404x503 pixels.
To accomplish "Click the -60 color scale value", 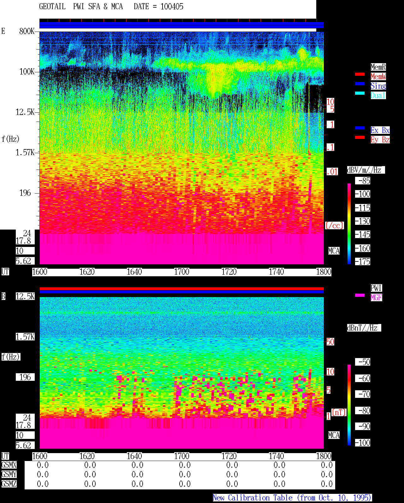I will (x=363, y=378).
